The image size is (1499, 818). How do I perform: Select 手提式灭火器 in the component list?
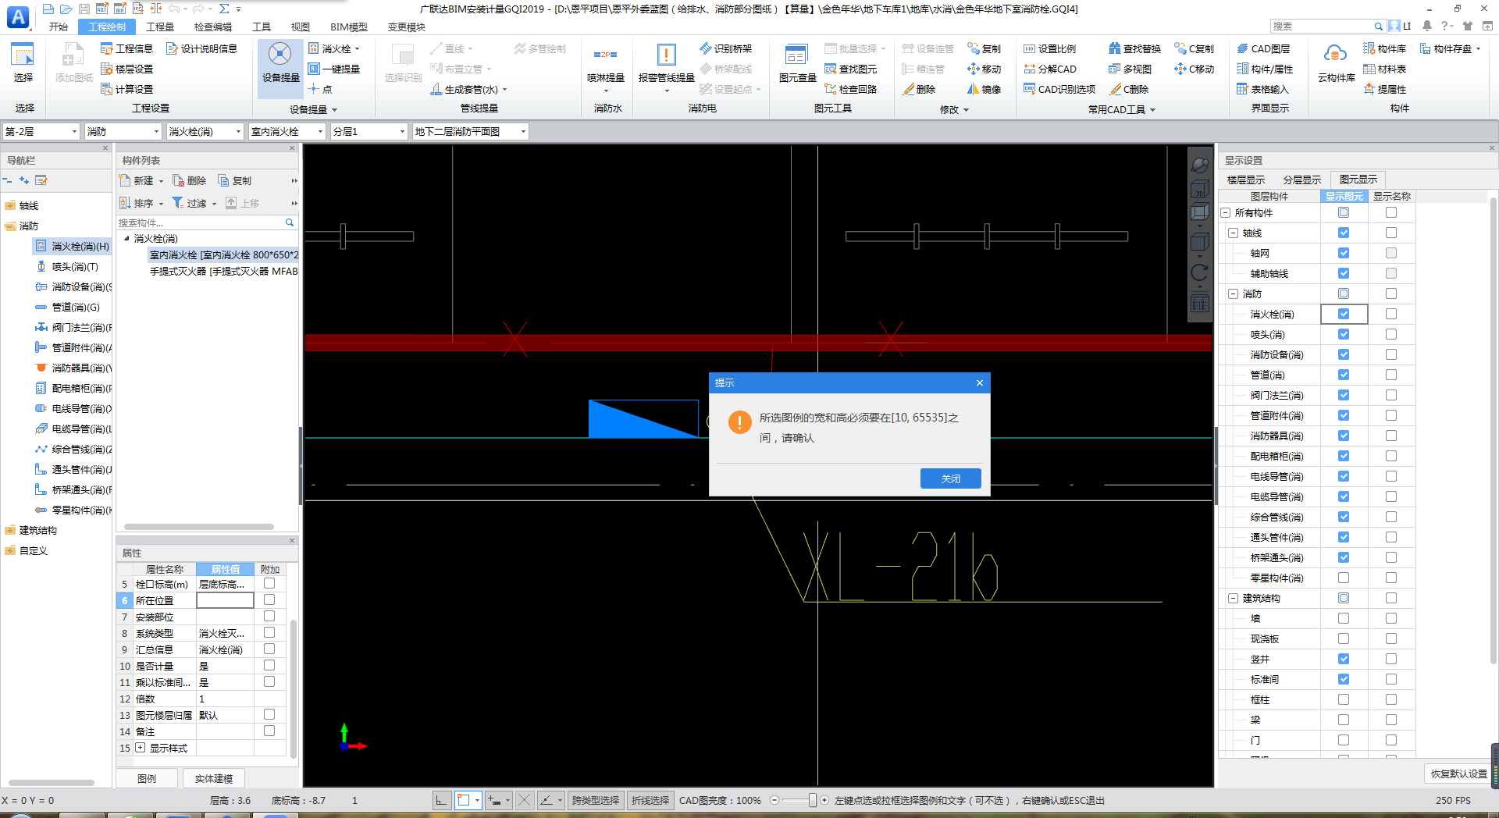tap(223, 271)
